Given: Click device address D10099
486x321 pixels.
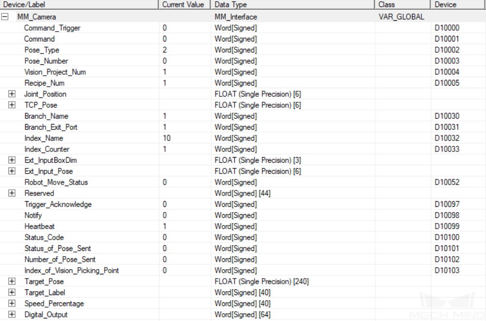Looking at the screenshot, I should pyautogui.click(x=447, y=226).
